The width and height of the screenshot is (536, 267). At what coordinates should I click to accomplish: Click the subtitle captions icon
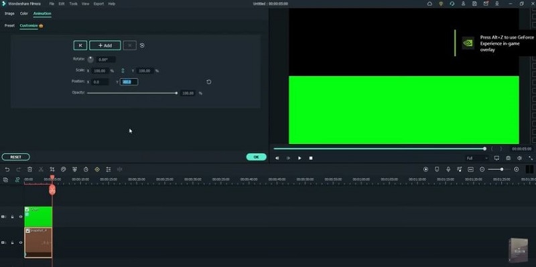(x=471, y=169)
